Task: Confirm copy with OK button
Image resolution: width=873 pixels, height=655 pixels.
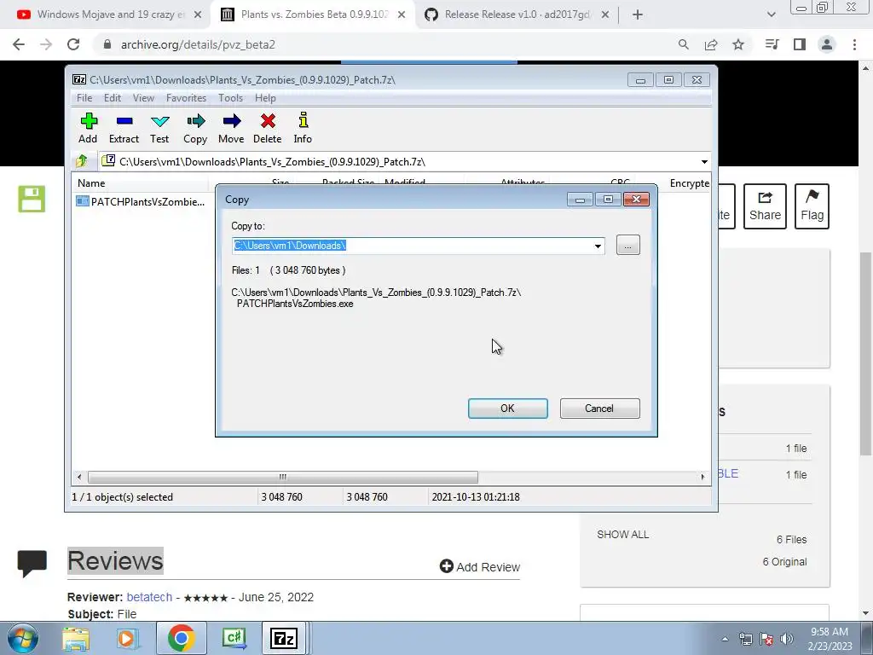Action: click(508, 409)
